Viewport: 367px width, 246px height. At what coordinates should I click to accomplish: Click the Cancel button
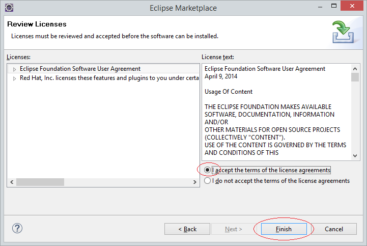(x=334, y=229)
